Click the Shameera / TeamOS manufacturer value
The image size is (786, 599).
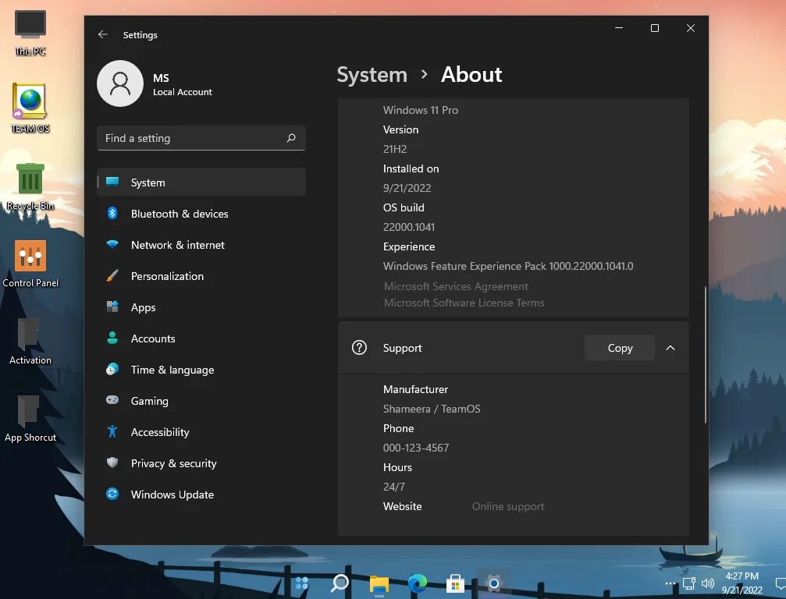pyautogui.click(x=432, y=409)
